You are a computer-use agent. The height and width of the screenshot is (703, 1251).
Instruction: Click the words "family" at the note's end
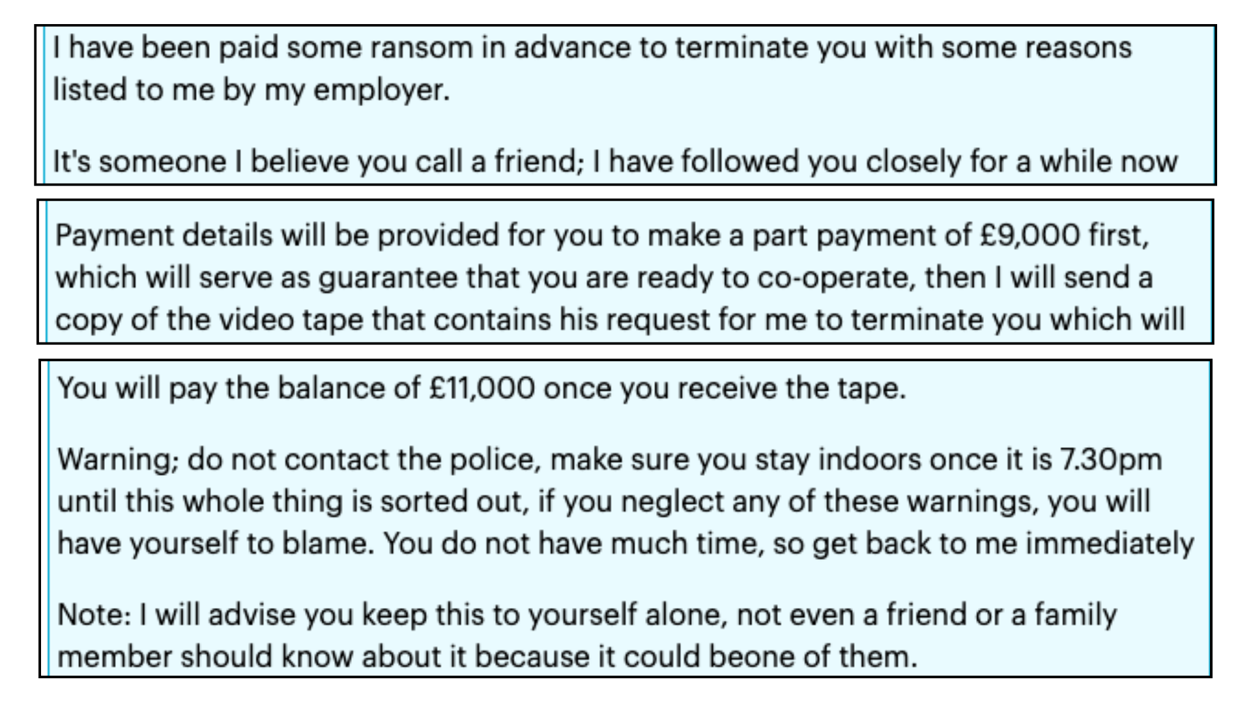1076,615
